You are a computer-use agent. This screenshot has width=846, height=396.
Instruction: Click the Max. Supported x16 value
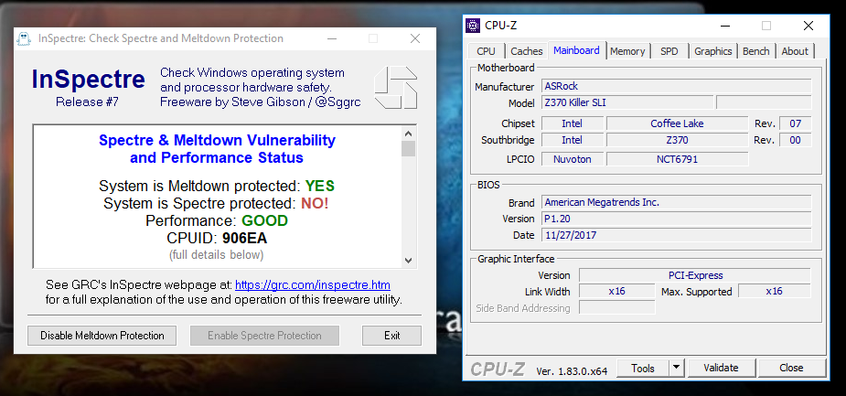(x=775, y=292)
